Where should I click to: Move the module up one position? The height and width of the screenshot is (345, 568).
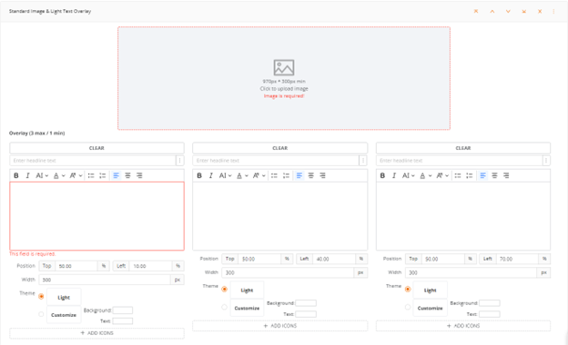tap(492, 11)
